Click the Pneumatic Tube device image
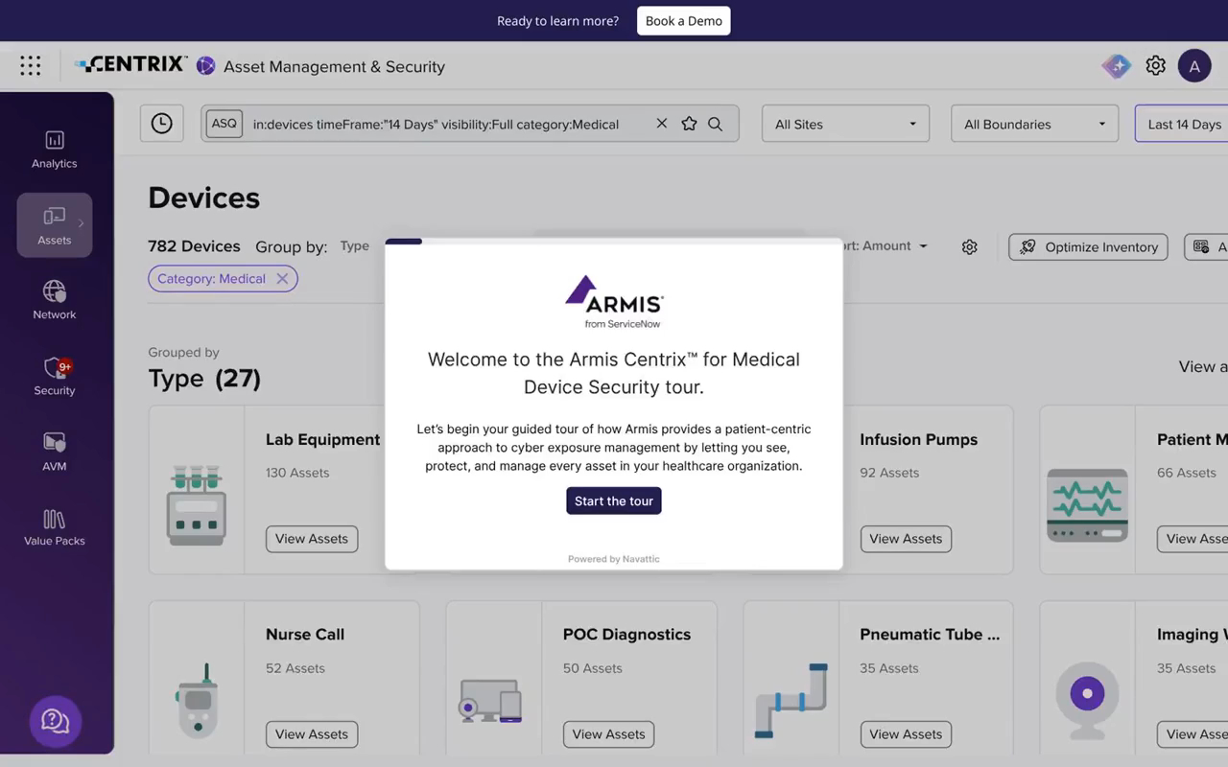This screenshot has width=1228, height=767. pos(791,700)
